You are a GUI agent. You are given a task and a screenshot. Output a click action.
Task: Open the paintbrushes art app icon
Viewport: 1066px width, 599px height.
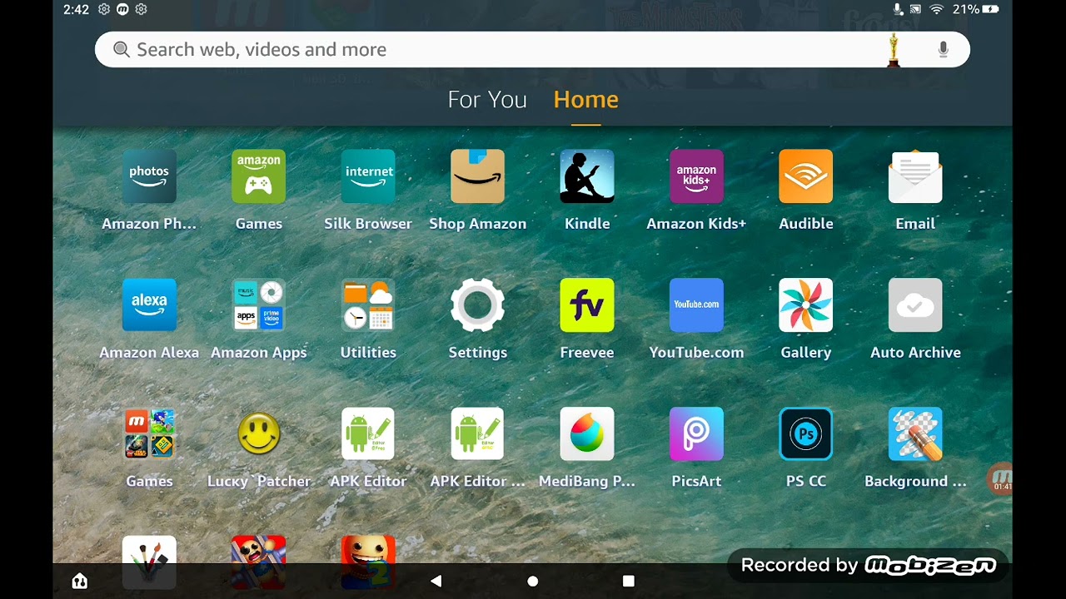[149, 562]
